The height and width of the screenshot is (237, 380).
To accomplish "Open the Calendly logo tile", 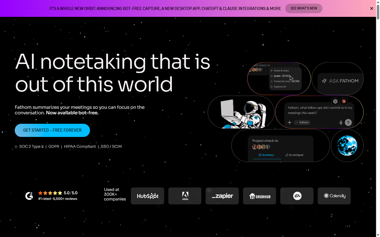I will tap(334, 196).
